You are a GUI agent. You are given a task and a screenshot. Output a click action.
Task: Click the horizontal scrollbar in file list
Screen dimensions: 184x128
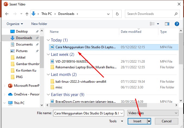98,105
